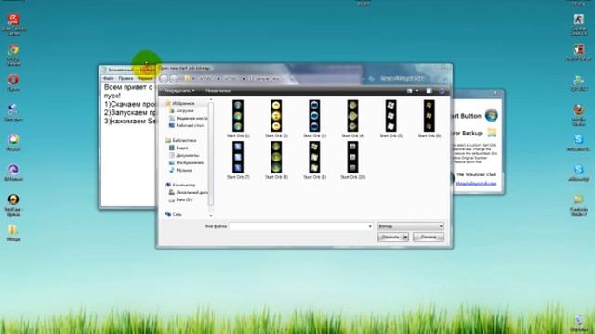Open Формат menu in Notepad window
595x334 pixels.
click(x=145, y=78)
